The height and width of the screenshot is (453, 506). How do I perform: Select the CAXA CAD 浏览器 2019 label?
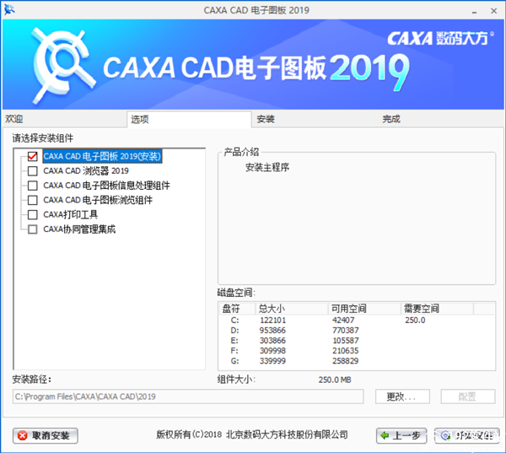pos(86,170)
